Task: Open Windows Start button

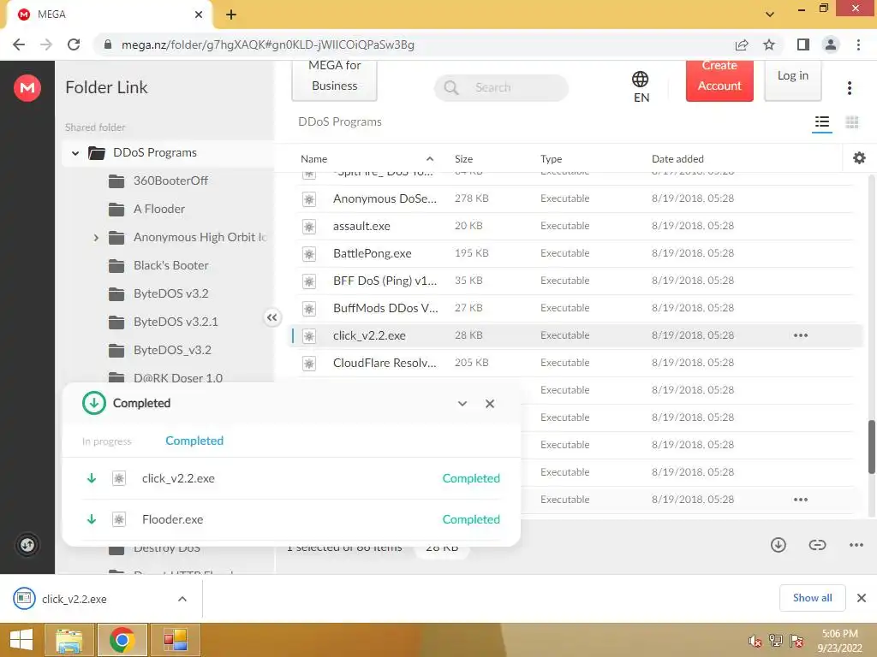Action: [x=21, y=640]
